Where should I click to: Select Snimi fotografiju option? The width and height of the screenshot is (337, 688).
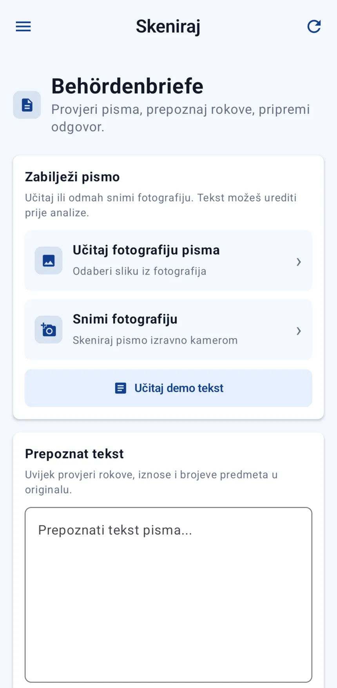(168, 330)
